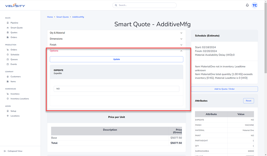Click Add to Quote / Order button
The image size is (267, 156).
point(224,89)
